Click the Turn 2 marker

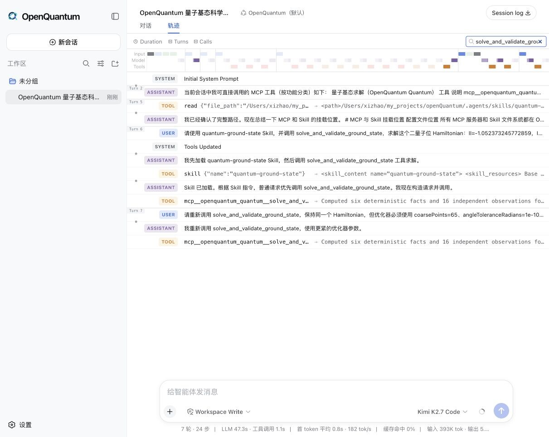pos(136,88)
